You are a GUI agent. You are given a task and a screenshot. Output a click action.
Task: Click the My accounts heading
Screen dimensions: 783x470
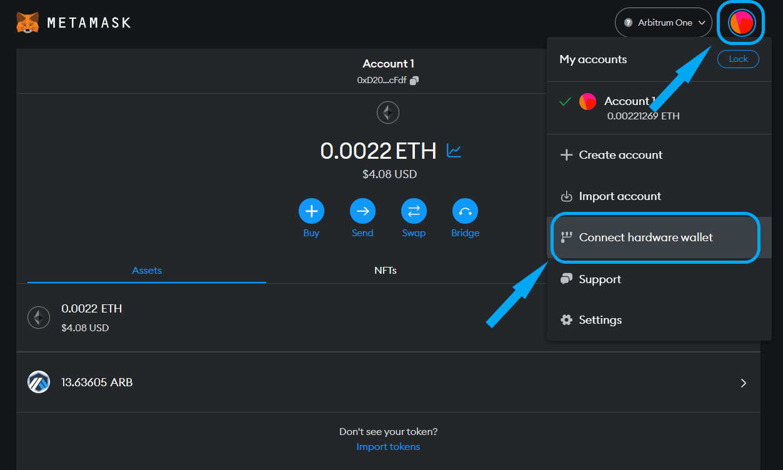point(593,59)
